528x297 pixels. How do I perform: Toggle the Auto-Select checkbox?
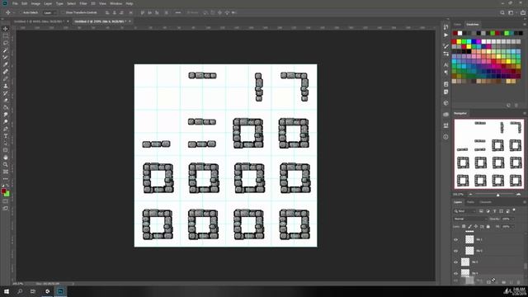pyautogui.click(x=20, y=13)
